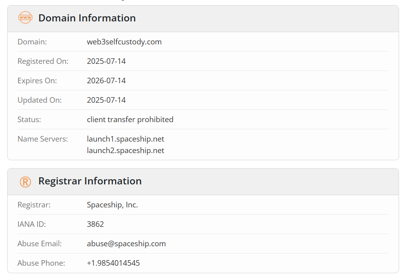Click the launch1.spaceship.net name server
The image size is (403, 276).
[125, 139]
